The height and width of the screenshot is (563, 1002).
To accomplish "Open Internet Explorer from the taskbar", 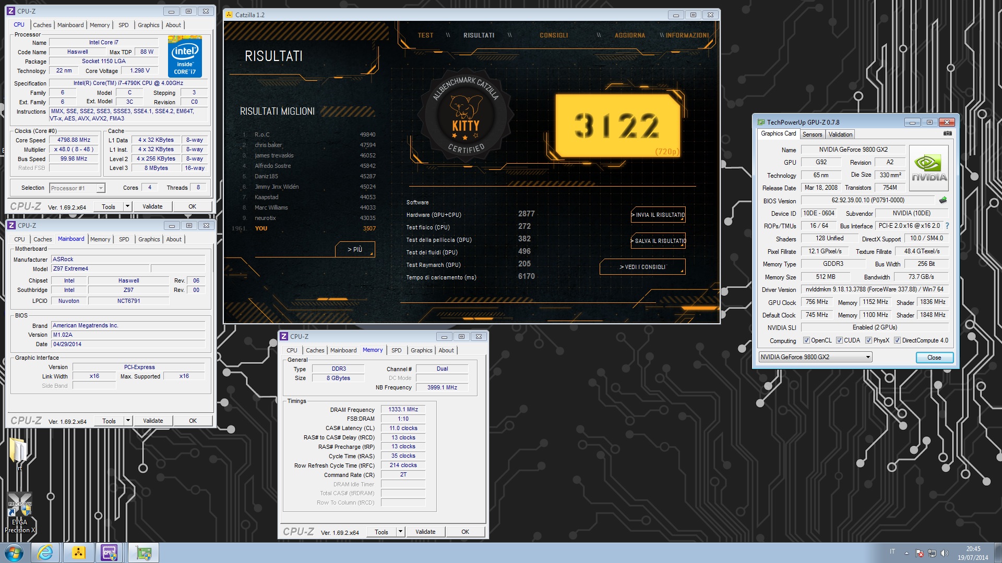I will coord(45,553).
